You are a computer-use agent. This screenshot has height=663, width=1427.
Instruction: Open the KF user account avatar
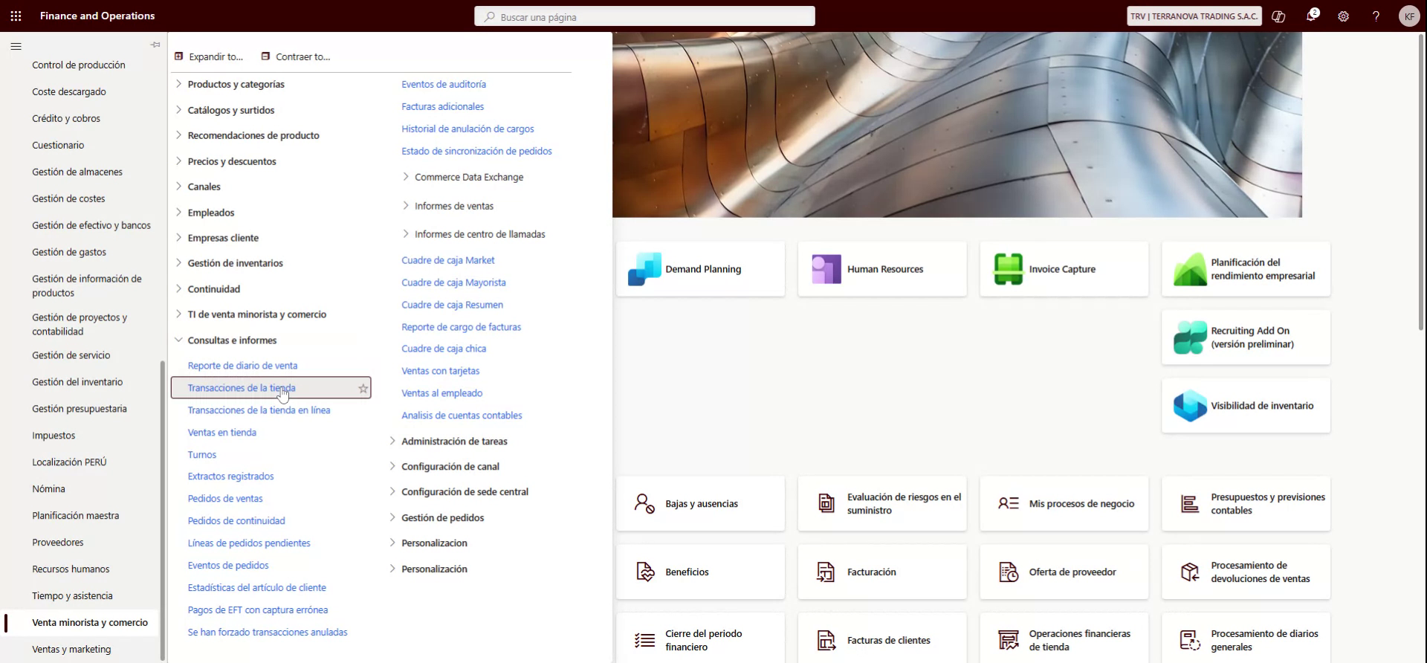point(1409,16)
